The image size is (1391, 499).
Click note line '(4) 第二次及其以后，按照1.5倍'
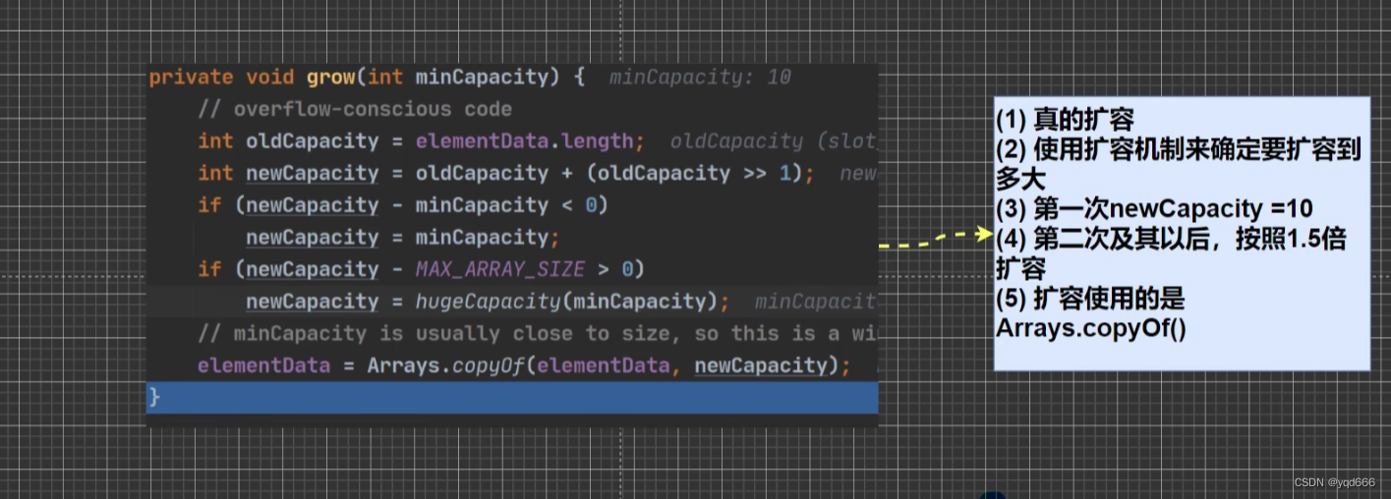coord(1171,239)
